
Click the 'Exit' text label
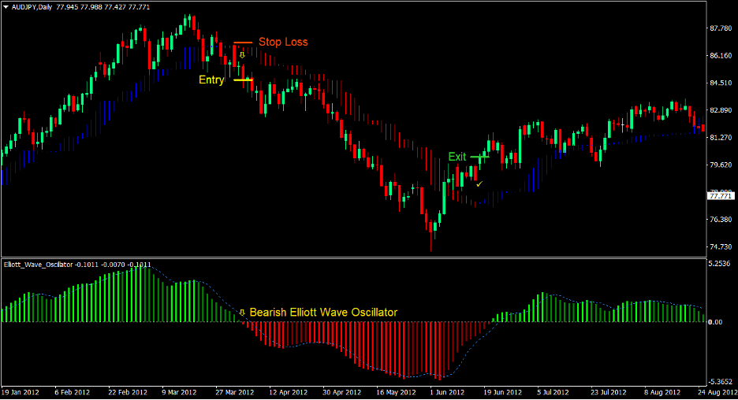(457, 157)
